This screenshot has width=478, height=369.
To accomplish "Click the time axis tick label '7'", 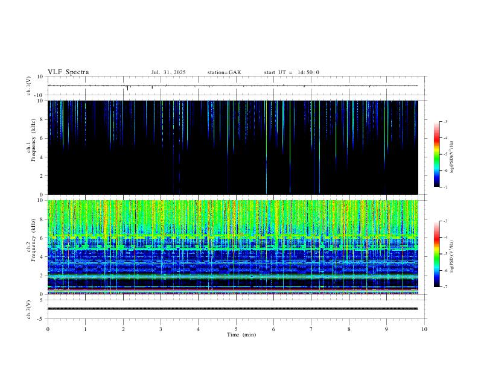I will point(311,329).
